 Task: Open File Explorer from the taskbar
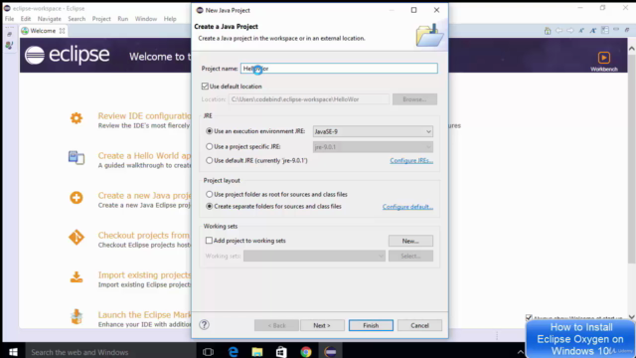coord(257,351)
